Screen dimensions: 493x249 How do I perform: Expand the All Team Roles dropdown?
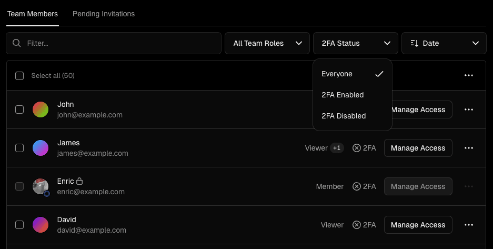coord(267,43)
